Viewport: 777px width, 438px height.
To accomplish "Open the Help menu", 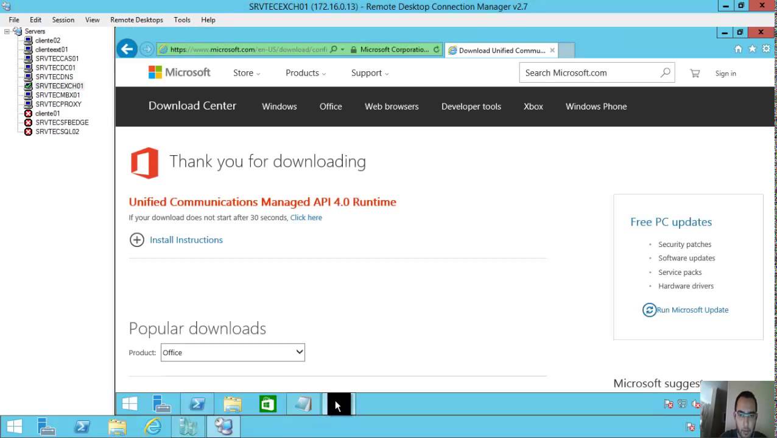I will tap(208, 19).
